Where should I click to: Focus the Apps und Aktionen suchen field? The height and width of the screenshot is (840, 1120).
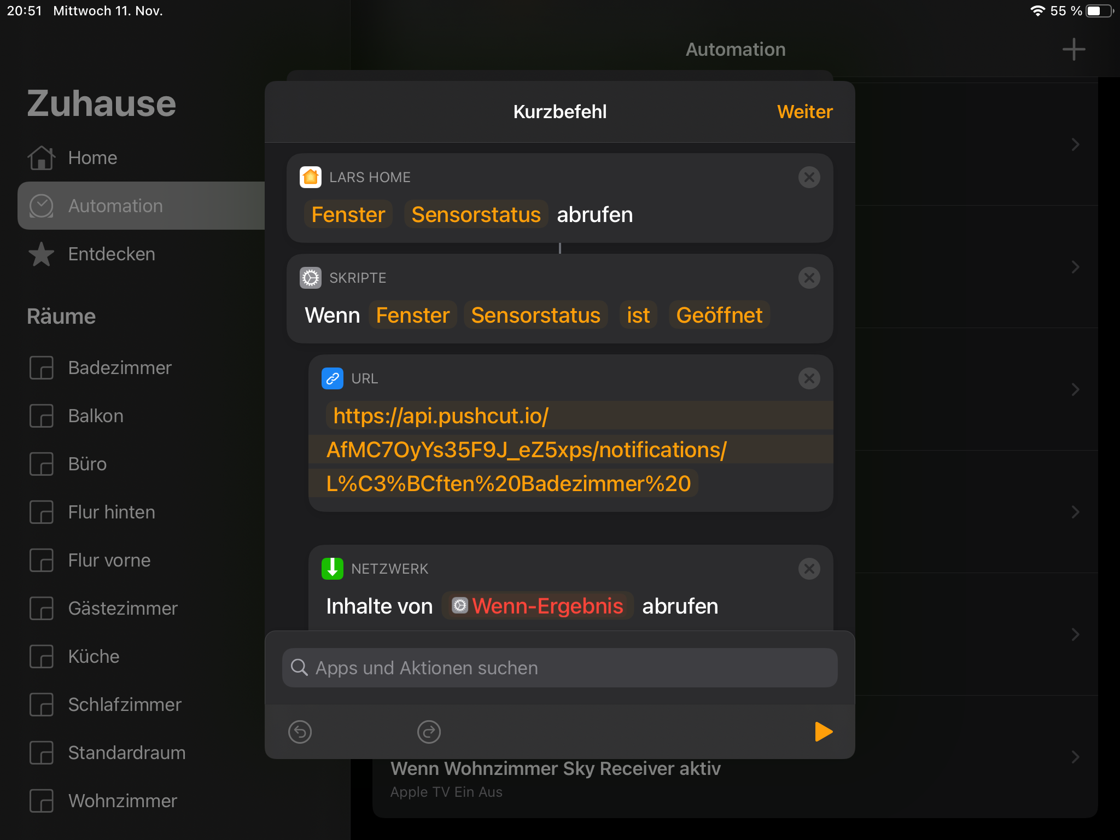point(559,668)
